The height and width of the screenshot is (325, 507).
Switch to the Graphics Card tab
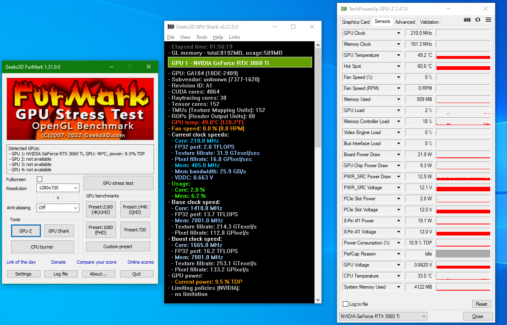click(356, 22)
